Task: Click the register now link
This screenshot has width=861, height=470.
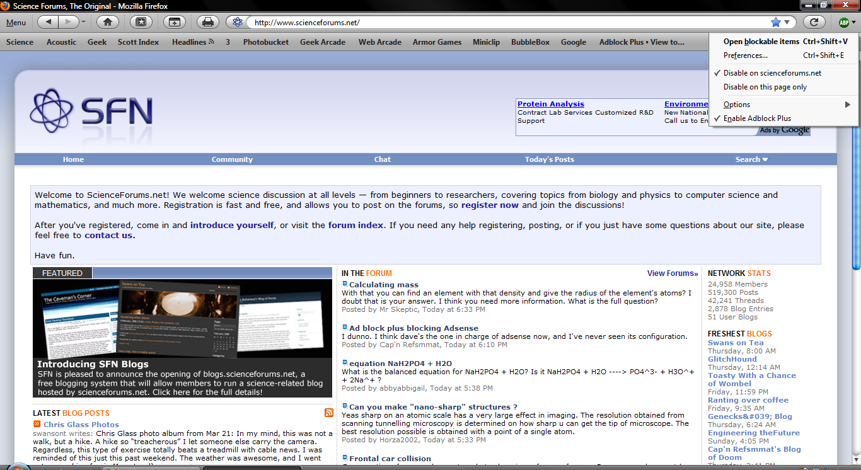Action: coord(490,205)
